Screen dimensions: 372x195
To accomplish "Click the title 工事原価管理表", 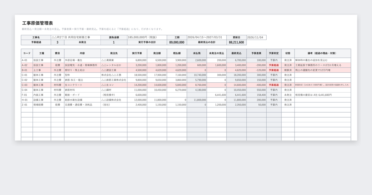I will point(38,23).
